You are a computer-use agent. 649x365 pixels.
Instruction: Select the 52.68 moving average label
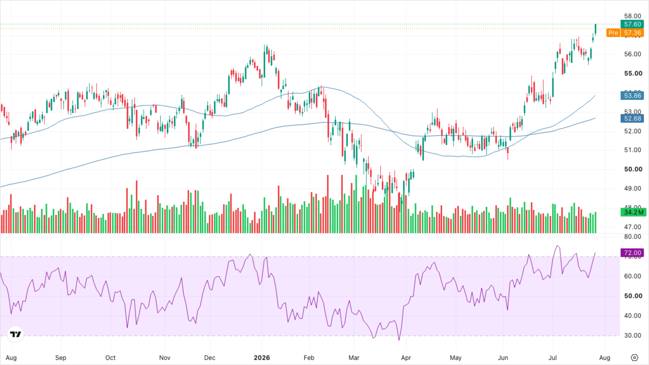pyautogui.click(x=632, y=118)
